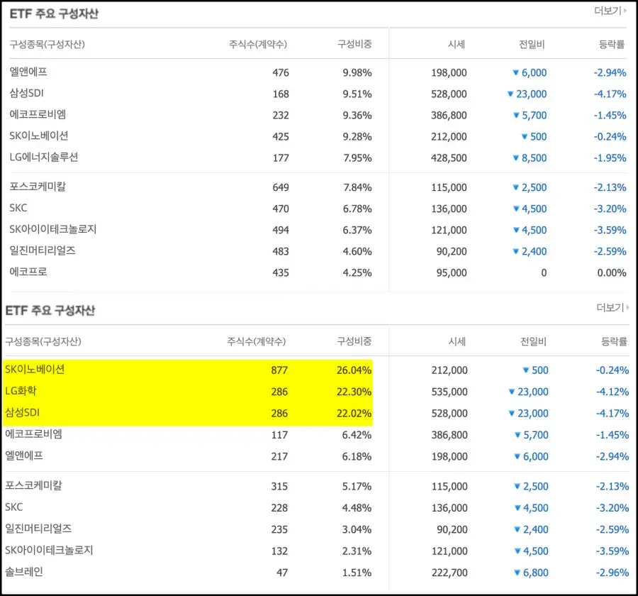Image resolution: width=638 pixels, height=596 pixels.
Task: Select the -4.12% change rate
Action: (x=612, y=392)
